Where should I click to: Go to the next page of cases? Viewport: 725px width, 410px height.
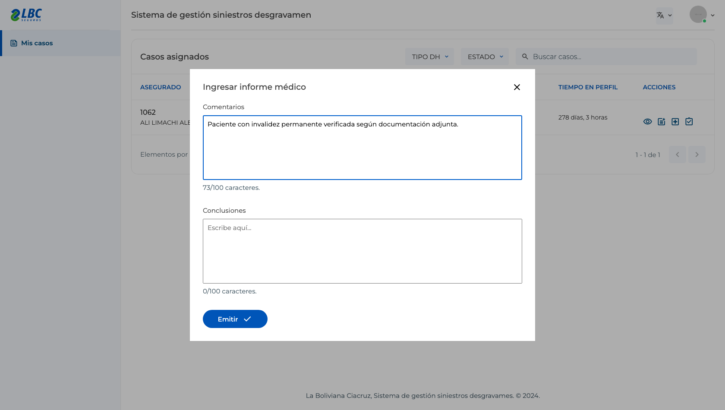pyautogui.click(x=697, y=155)
